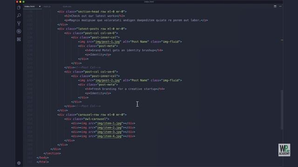Open the editor More Actions ellipsis

[x=280, y=6]
